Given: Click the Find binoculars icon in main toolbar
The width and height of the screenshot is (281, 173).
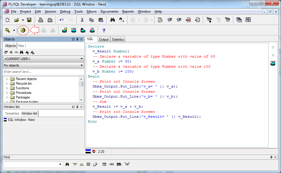Looking at the screenshot, I should pyautogui.click(x=112, y=20).
